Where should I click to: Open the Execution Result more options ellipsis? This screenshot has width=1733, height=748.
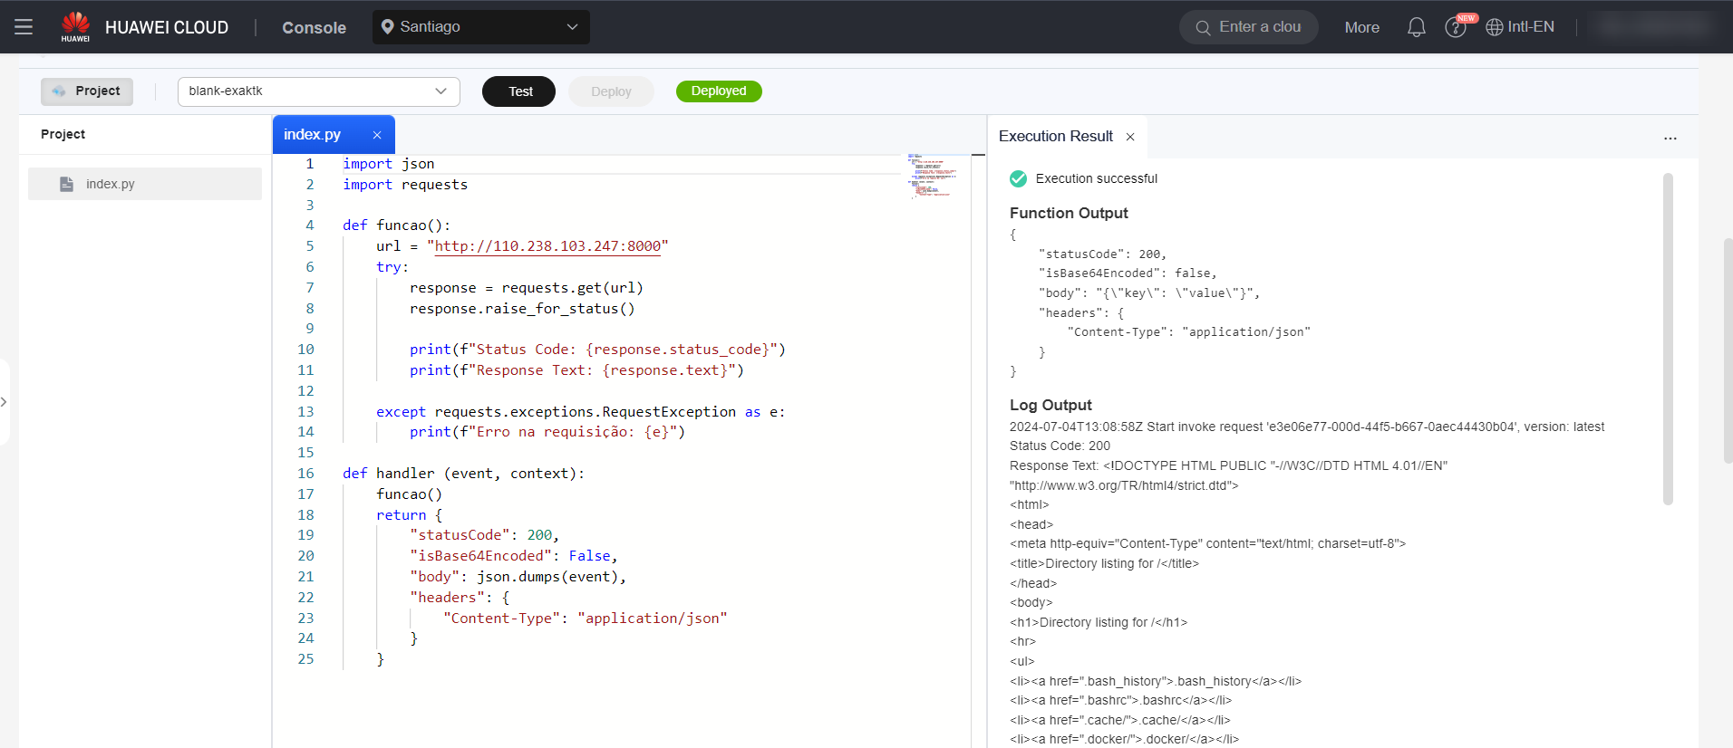(1670, 138)
